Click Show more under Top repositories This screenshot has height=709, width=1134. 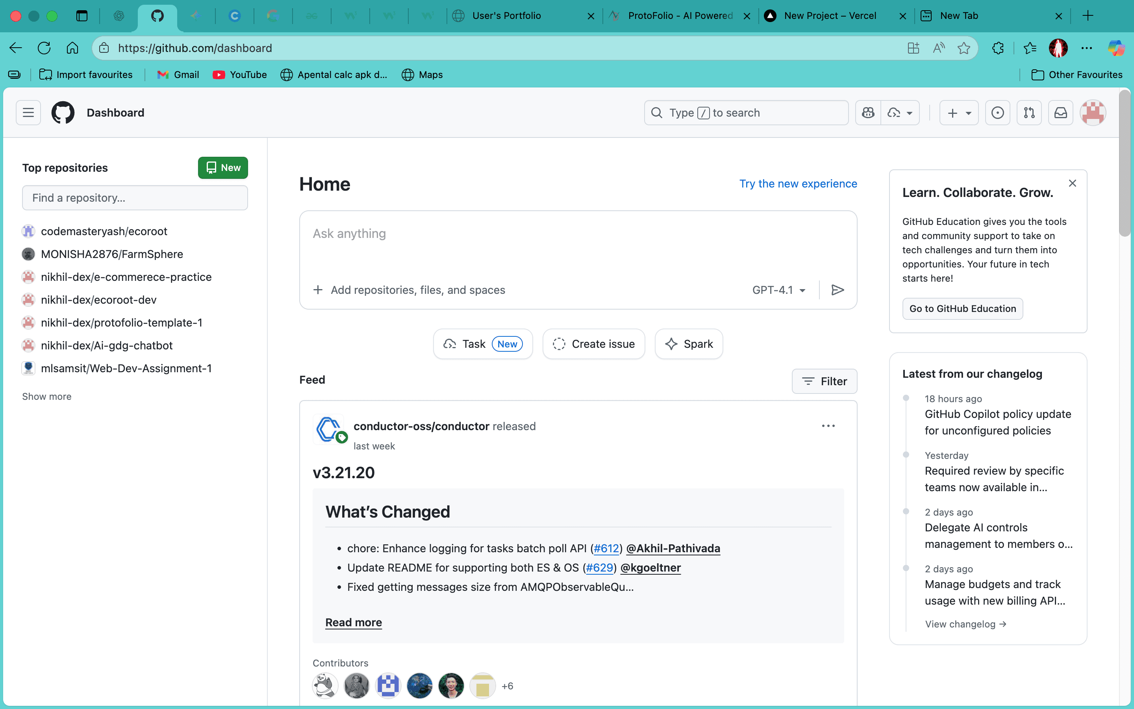(47, 396)
